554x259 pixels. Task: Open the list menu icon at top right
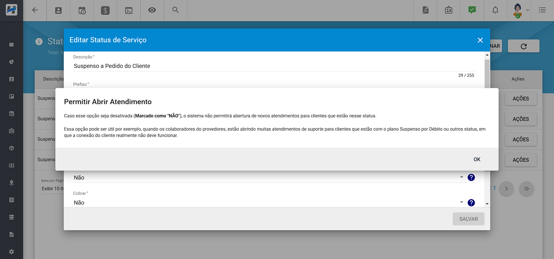point(542,10)
